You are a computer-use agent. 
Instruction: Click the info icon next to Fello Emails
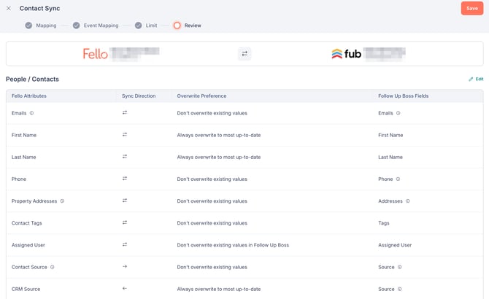click(x=31, y=113)
